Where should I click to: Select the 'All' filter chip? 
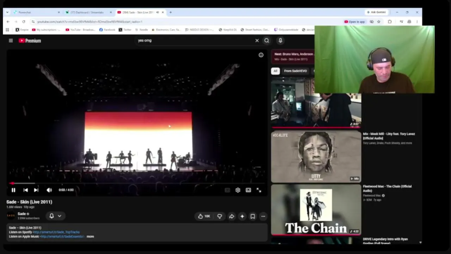275,71
